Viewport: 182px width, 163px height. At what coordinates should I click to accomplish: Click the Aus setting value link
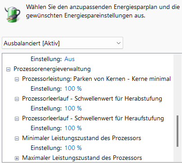click(70, 59)
